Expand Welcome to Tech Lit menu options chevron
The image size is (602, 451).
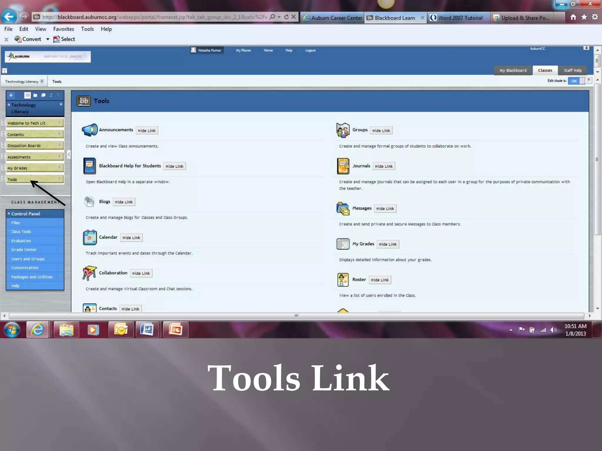(x=59, y=122)
